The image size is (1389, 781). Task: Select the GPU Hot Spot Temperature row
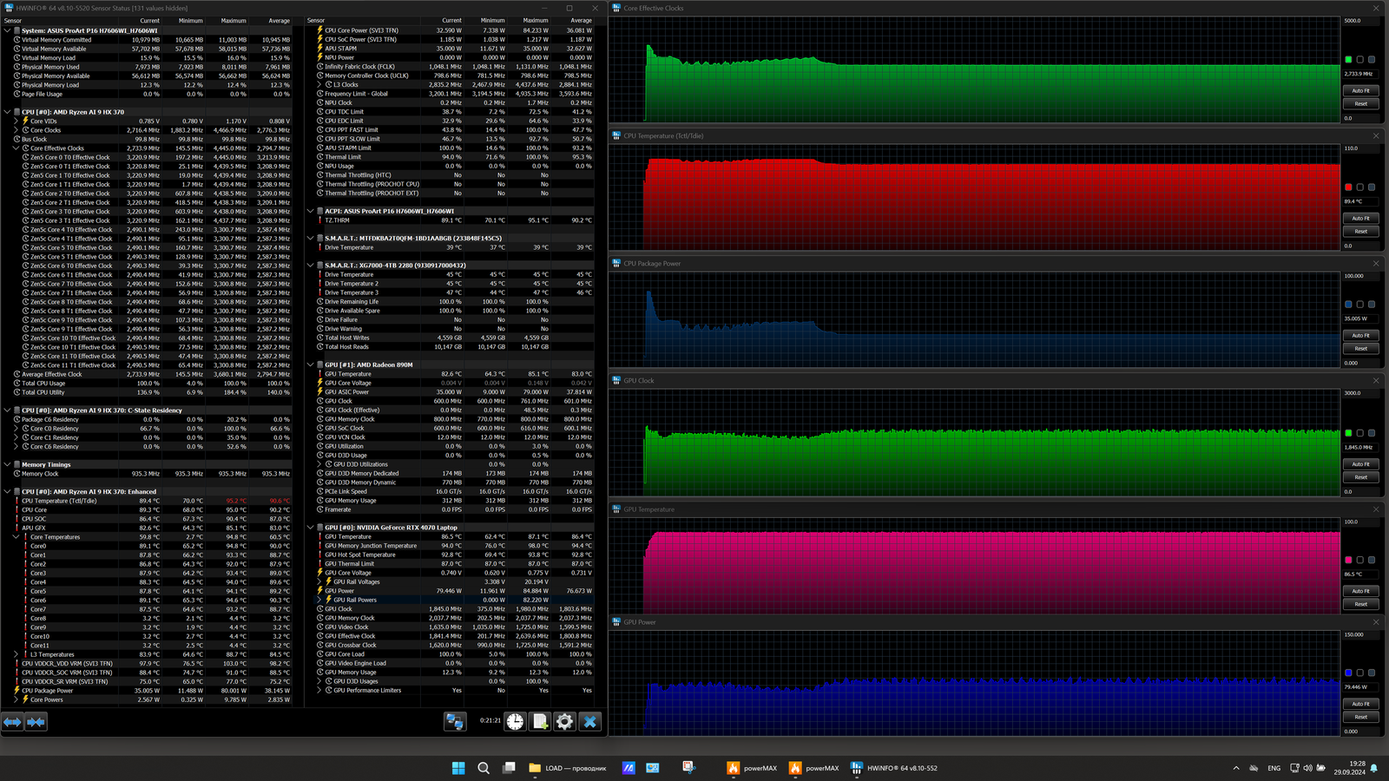[x=456, y=555]
